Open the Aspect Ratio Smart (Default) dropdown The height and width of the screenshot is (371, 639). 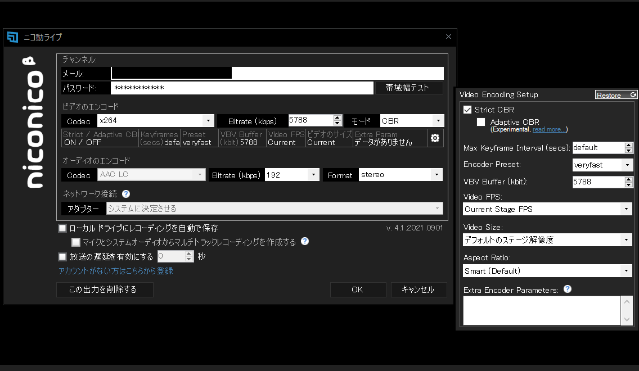click(627, 270)
